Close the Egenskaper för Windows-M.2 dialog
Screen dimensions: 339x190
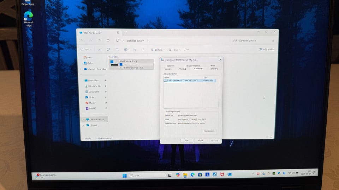tap(220, 60)
